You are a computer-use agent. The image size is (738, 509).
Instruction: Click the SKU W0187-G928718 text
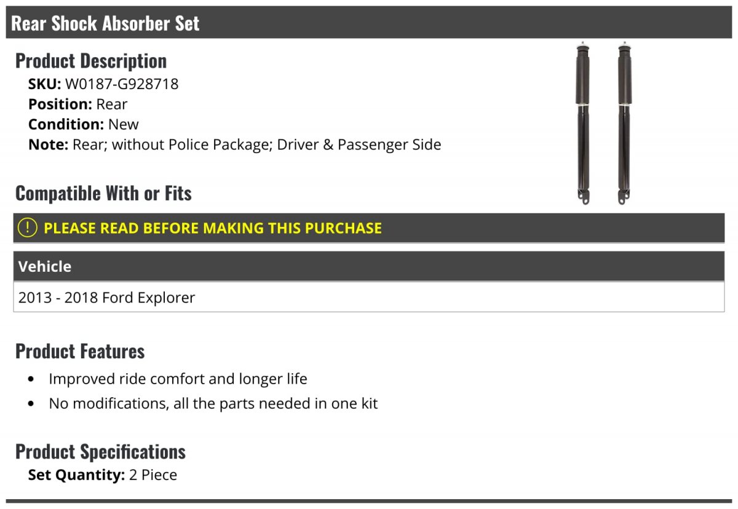103,84
